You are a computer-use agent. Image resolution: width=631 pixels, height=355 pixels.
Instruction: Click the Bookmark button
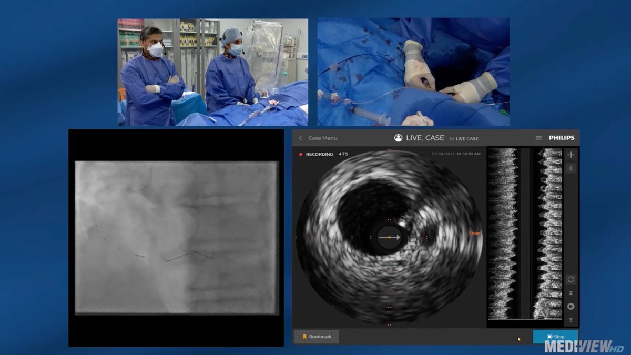(318, 336)
